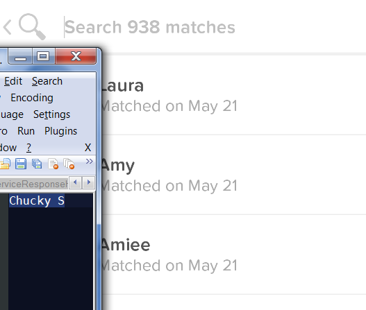The width and height of the screenshot is (366, 310).
Task: Select the ServiceResponse document tab
Action: (34, 184)
